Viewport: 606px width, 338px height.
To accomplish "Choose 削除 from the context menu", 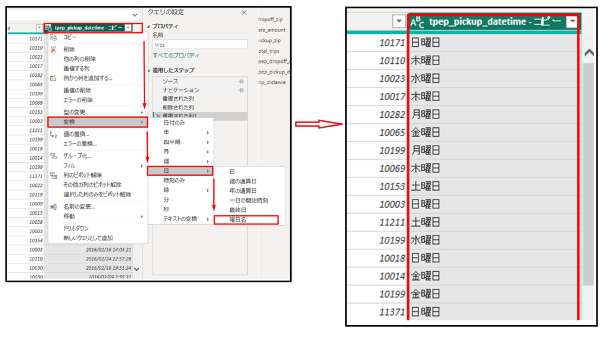I will click(69, 50).
